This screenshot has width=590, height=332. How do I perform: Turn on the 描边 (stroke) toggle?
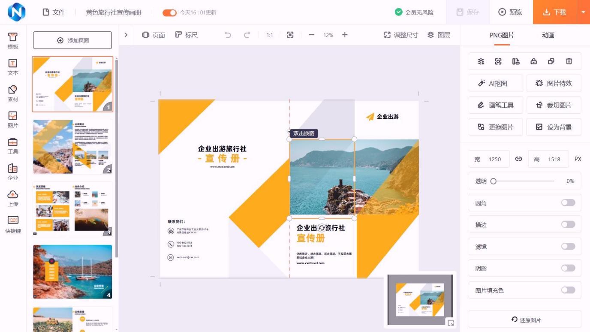coord(567,224)
